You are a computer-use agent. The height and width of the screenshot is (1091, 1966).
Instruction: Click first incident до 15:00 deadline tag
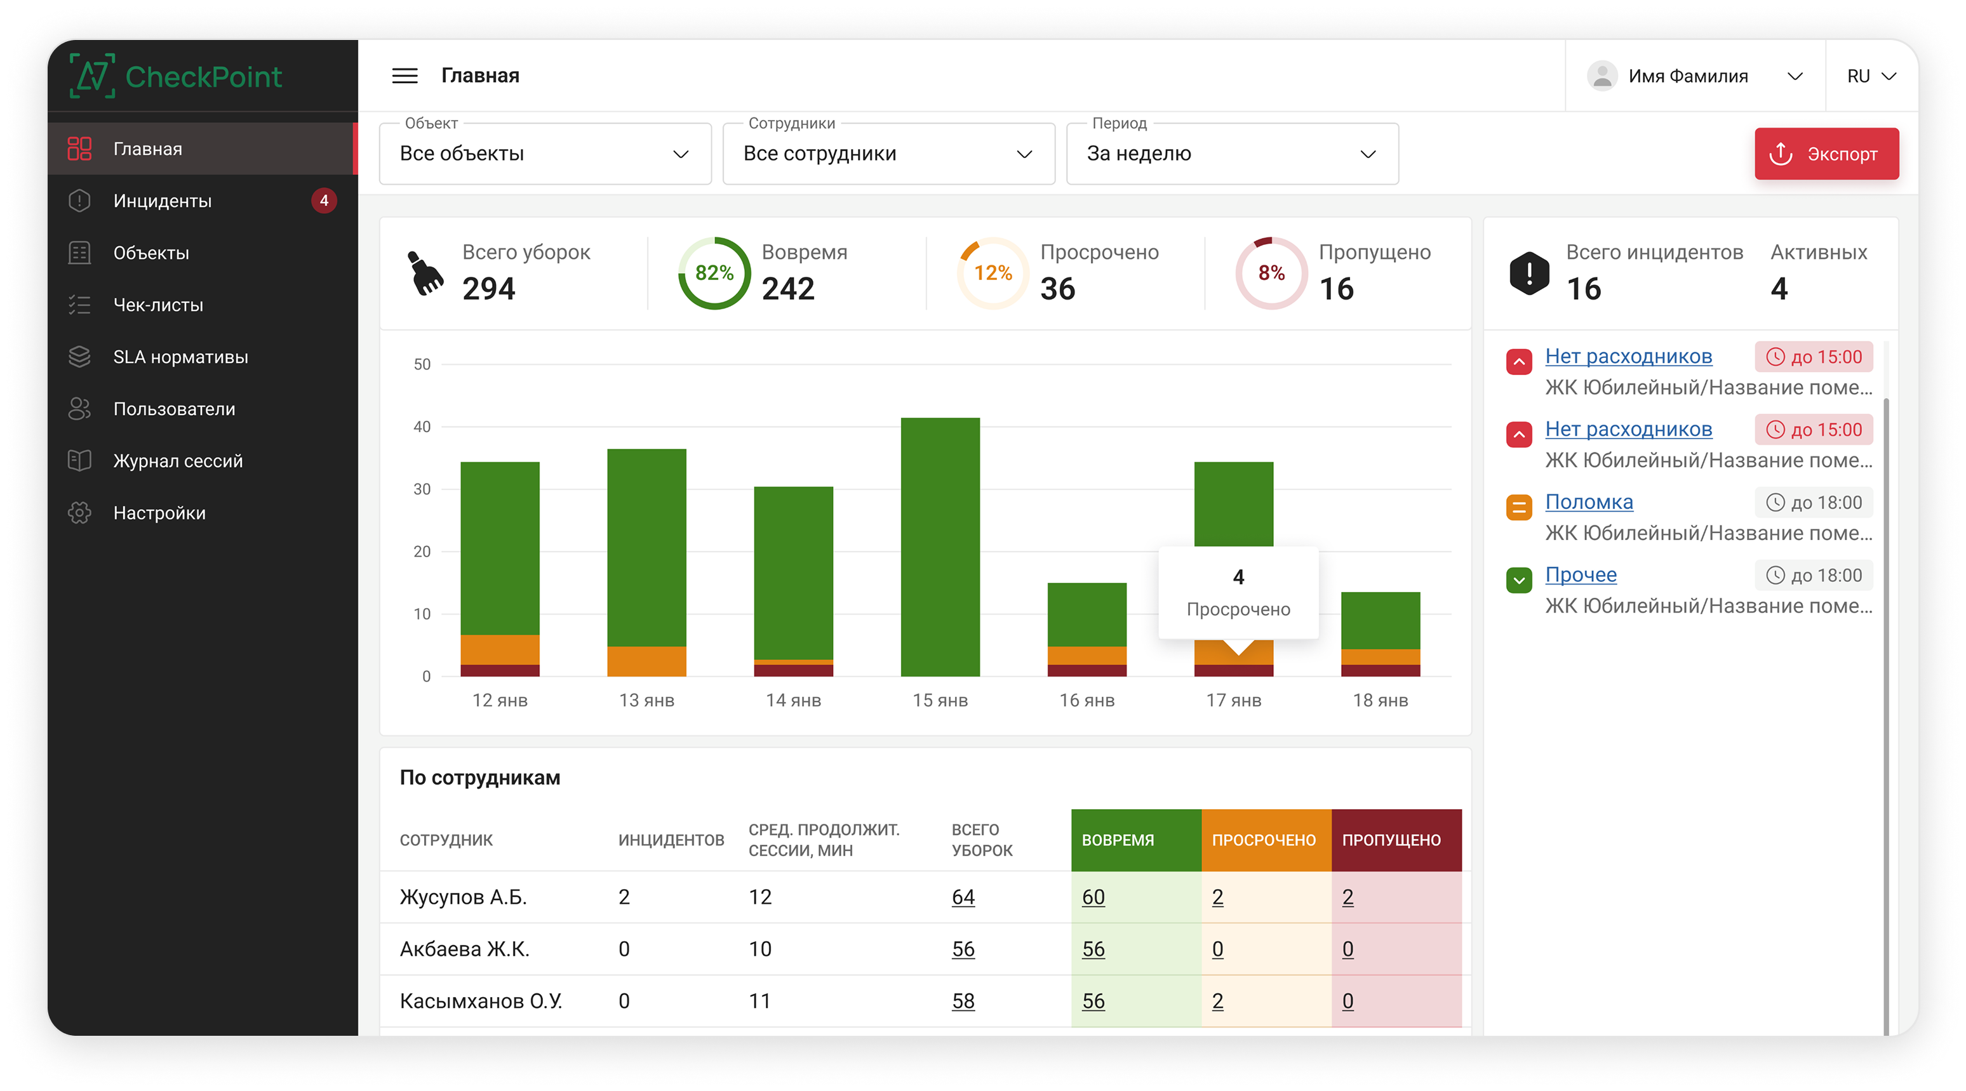tap(1814, 356)
